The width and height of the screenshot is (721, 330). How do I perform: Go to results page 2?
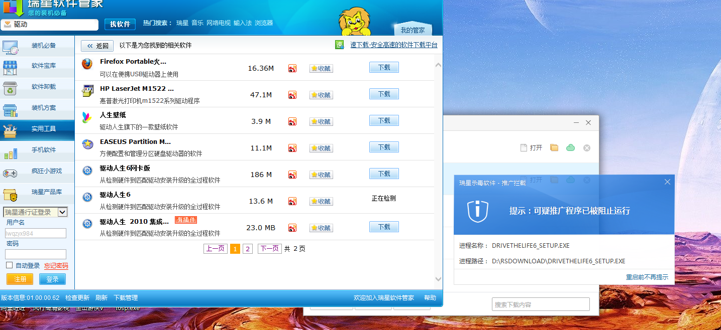pos(247,249)
